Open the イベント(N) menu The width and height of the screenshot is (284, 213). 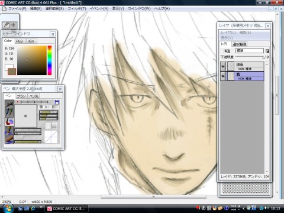(x=99, y=9)
